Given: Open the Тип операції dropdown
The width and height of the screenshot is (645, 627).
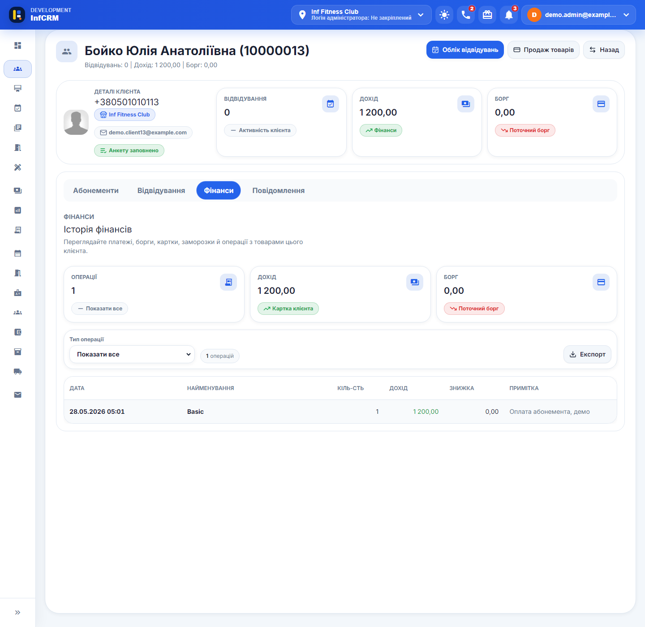Looking at the screenshot, I should pos(132,354).
